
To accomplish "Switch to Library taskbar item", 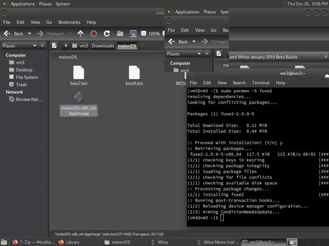I will (x=69, y=242).
